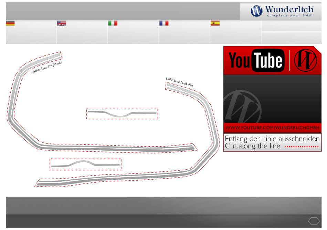Click the hexagon icon in the footer

tap(314, 221)
